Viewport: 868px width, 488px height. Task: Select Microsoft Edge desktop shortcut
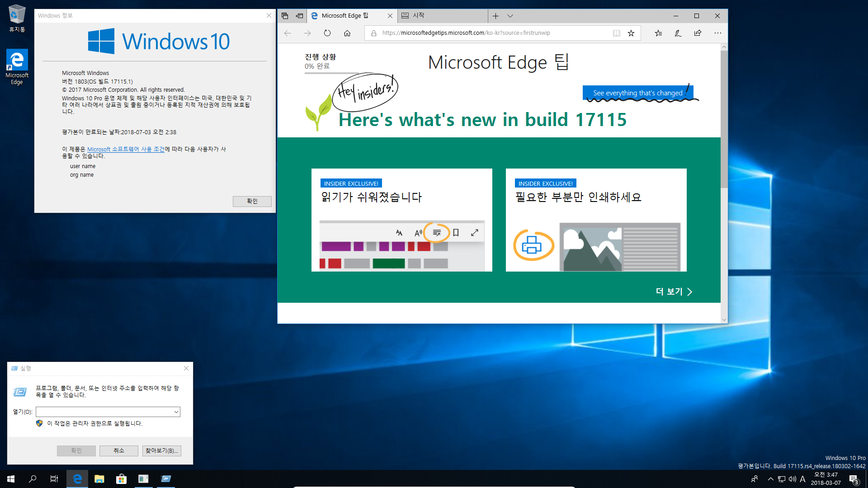point(17,67)
